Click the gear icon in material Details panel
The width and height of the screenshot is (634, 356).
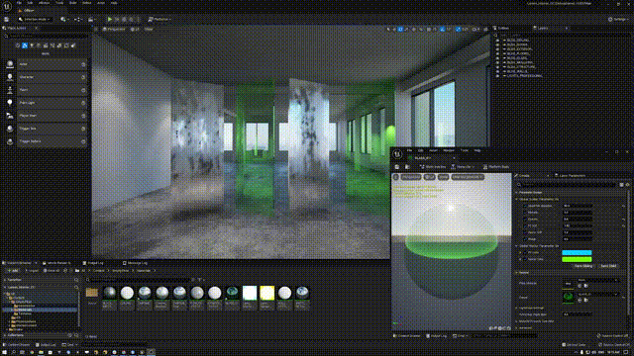[x=627, y=185]
